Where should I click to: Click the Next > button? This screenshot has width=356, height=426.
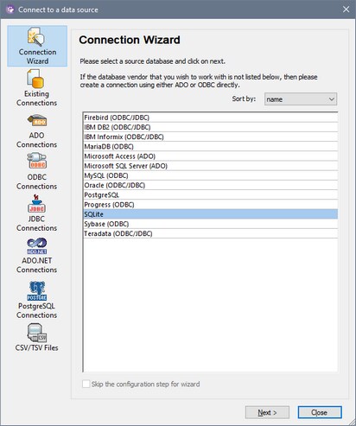click(x=267, y=412)
